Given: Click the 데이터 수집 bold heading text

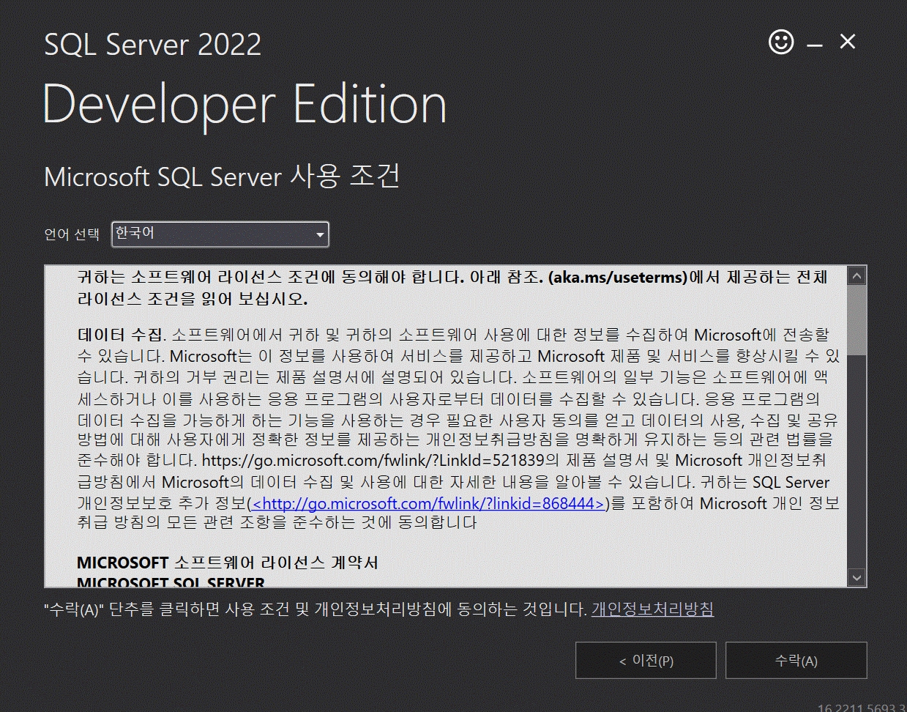Looking at the screenshot, I should [121, 335].
